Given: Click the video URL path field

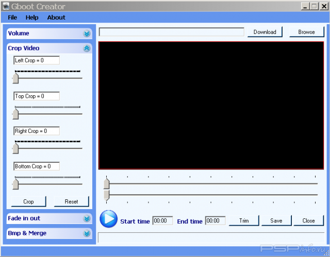Looking at the screenshot, I should (171, 32).
